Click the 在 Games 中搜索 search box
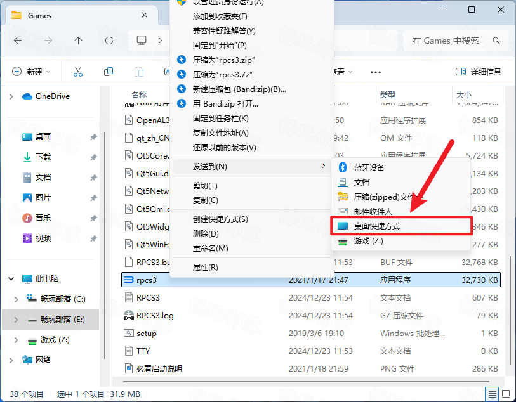The width and height of the screenshot is (516, 402). 456,41
